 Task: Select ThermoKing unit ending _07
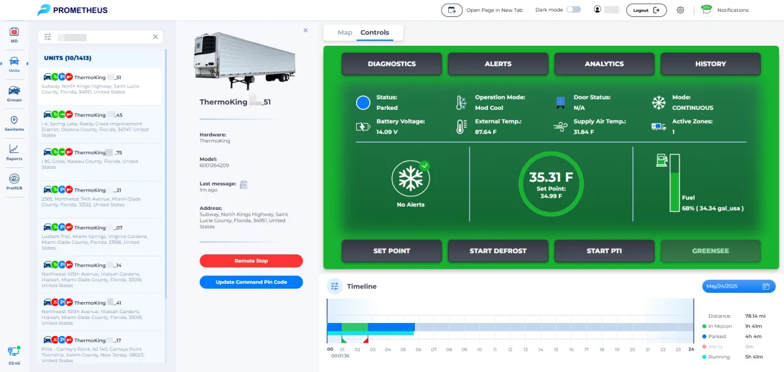click(x=99, y=237)
